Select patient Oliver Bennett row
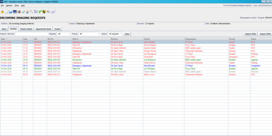The image size is (272, 136). coord(136,45)
